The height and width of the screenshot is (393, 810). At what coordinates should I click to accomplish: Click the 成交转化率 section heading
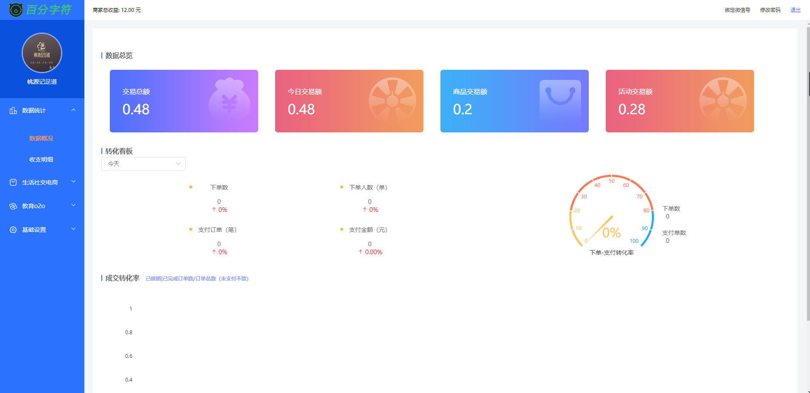(x=122, y=278)
